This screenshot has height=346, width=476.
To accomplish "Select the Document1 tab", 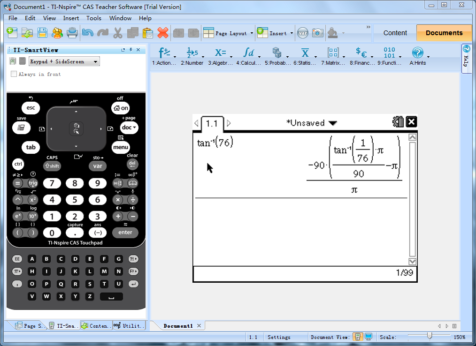I will pyautogui.click(x=178, y=326).
